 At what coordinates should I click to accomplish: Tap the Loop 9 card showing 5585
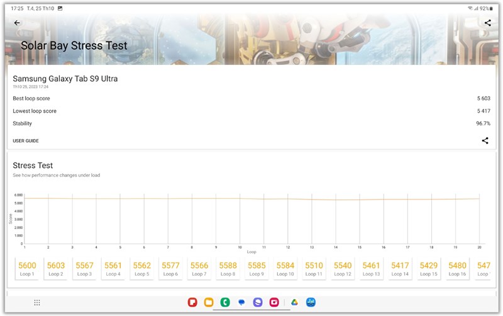[x=257, y=269]
